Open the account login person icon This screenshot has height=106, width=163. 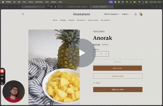135,14
